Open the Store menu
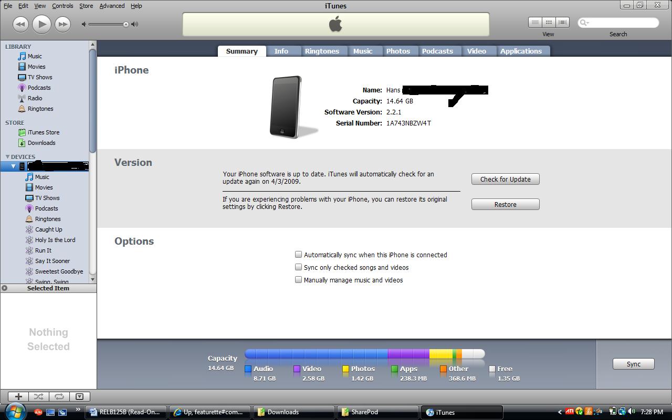This screenshot has width=672, height=420. 86,6
